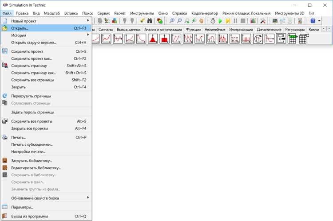The width and height of the screenshot is (333, 221).
Task: Choose Открыть... from the File menu
Action: pyautogui.click(x=46, y=28)
